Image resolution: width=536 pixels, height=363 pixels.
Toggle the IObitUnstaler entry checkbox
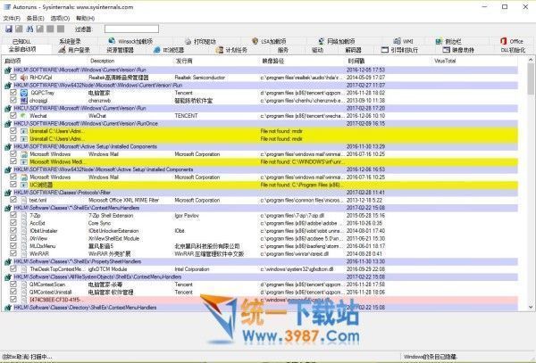pyautogui.click(x=13, y=231)
